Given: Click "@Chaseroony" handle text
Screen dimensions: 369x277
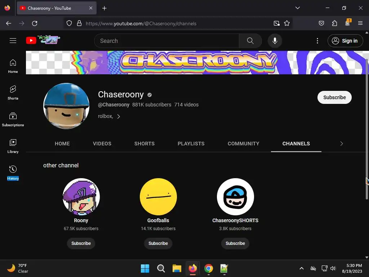Looking at the screenshot, I should pyautogui.click(x=114, y=105).
